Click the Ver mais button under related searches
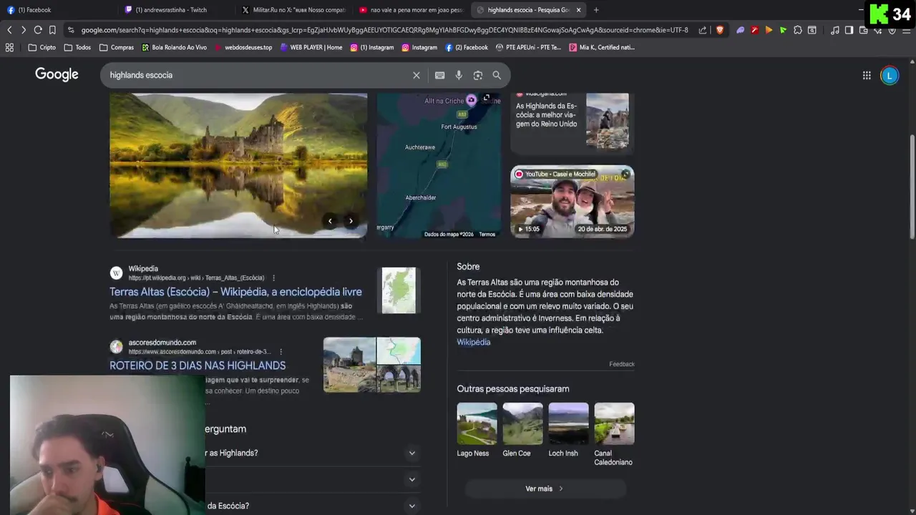The width and height of the screenshot is (916, 515). click(x=545, y=489)
